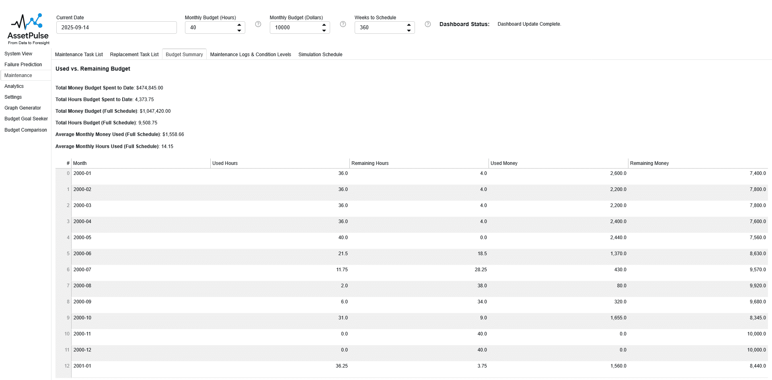Select Failure Prediction from sidebar

click(23, 65)
